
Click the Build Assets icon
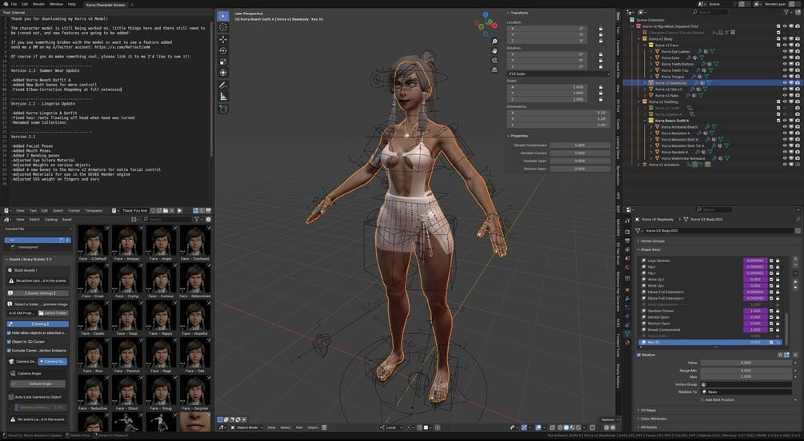point(10,270)
